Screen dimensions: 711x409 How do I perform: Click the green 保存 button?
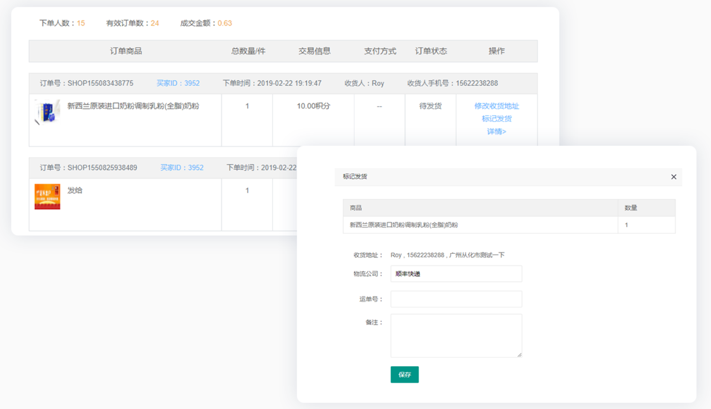click(404, 374)
